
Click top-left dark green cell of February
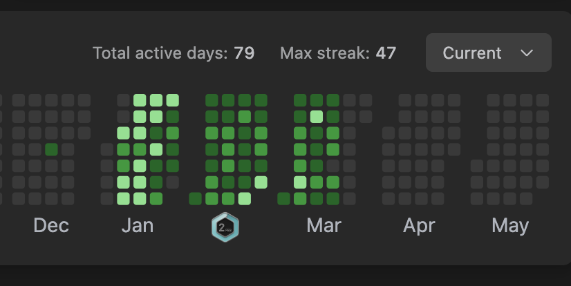coord(212,100)
